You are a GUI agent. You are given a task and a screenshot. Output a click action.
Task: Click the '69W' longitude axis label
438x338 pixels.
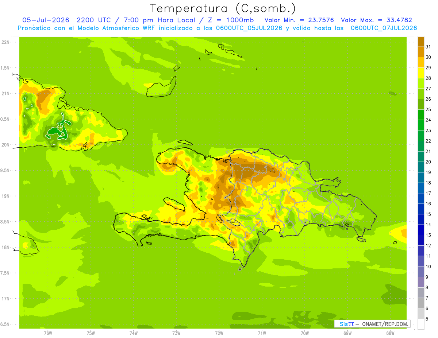point(347,333)
